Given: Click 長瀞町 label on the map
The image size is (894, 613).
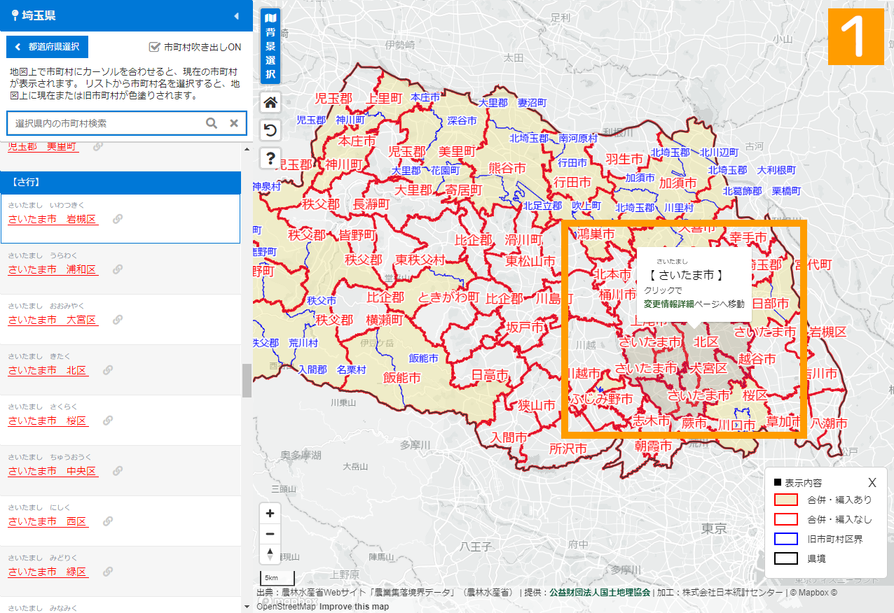Looking at the screenshot, I should [371, 204].
